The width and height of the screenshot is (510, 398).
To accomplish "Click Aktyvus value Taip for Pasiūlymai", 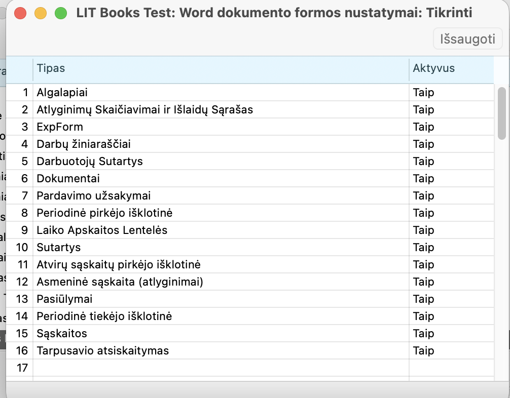I will pyautogui.click(x=452, y=299).
